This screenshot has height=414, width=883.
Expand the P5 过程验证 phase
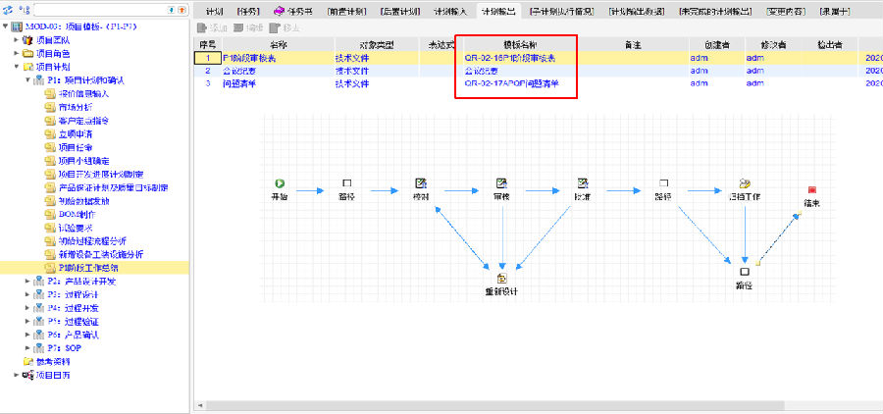coord(27,322)
